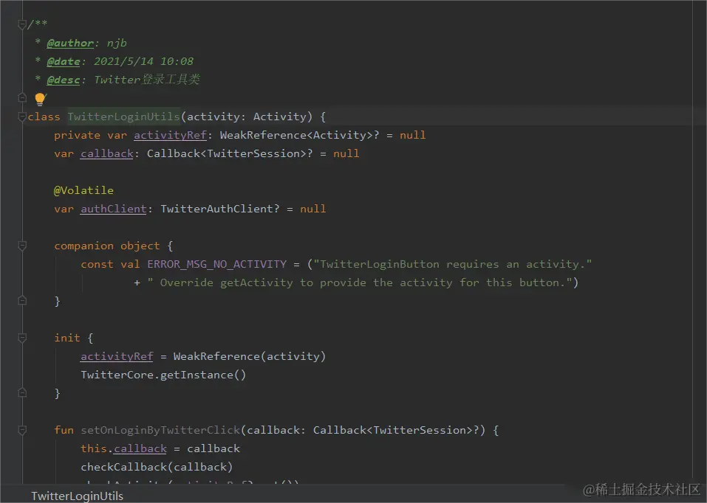Click the highlighted TwitterLoginUtils class name
The image size is (707, 503).
click(x=124, y=117)
